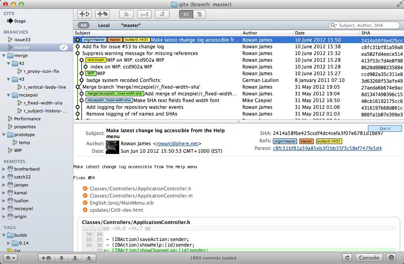Sort commits by Author column
The image size is (404, 264).
coord(267,33)
